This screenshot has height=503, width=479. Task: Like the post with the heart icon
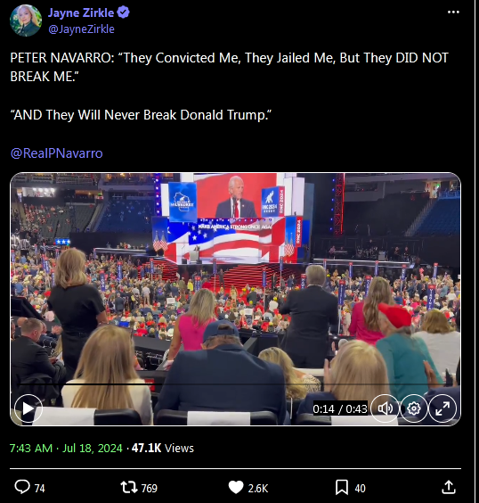coord(236,488)
